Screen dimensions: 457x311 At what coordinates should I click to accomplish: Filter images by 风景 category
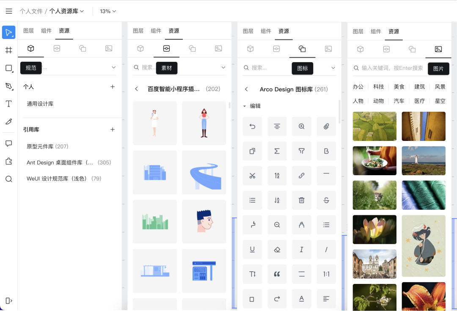pos(440,87)
